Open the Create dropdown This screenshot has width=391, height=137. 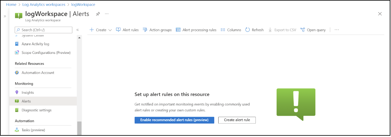pyautogui.click(x=101, y=30)
